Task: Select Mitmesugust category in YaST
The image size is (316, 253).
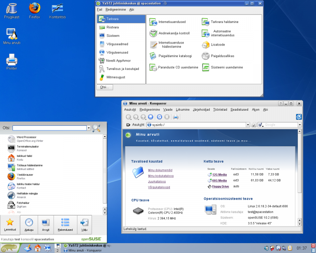Action: click(121, 77)
